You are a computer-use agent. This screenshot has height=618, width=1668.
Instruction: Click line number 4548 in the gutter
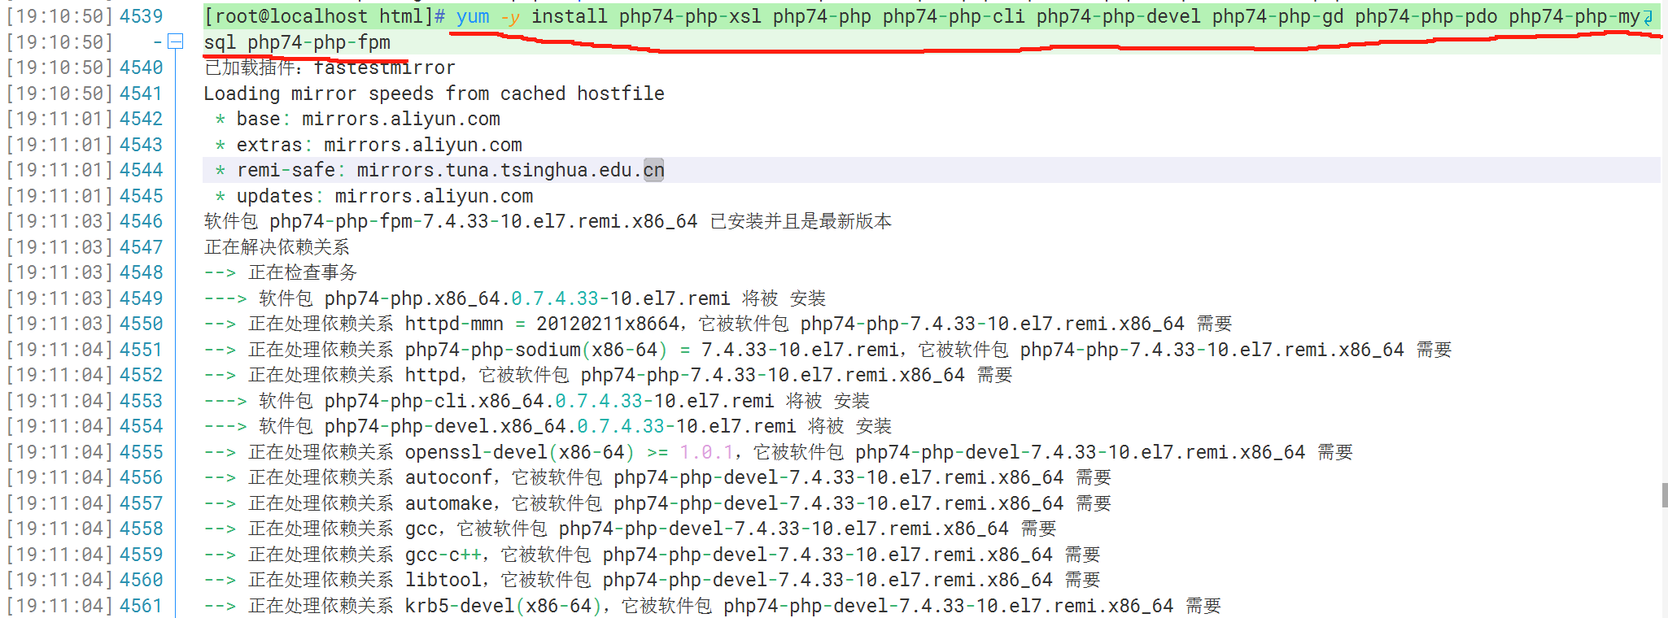(142, 272)
